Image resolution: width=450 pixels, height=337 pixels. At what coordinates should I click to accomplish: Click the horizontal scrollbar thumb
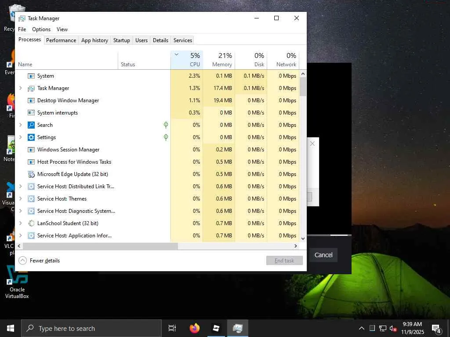100,246
